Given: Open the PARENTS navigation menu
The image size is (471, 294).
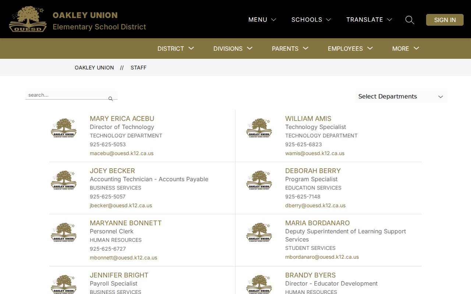Looking at the screenshot, I should 290,49.
